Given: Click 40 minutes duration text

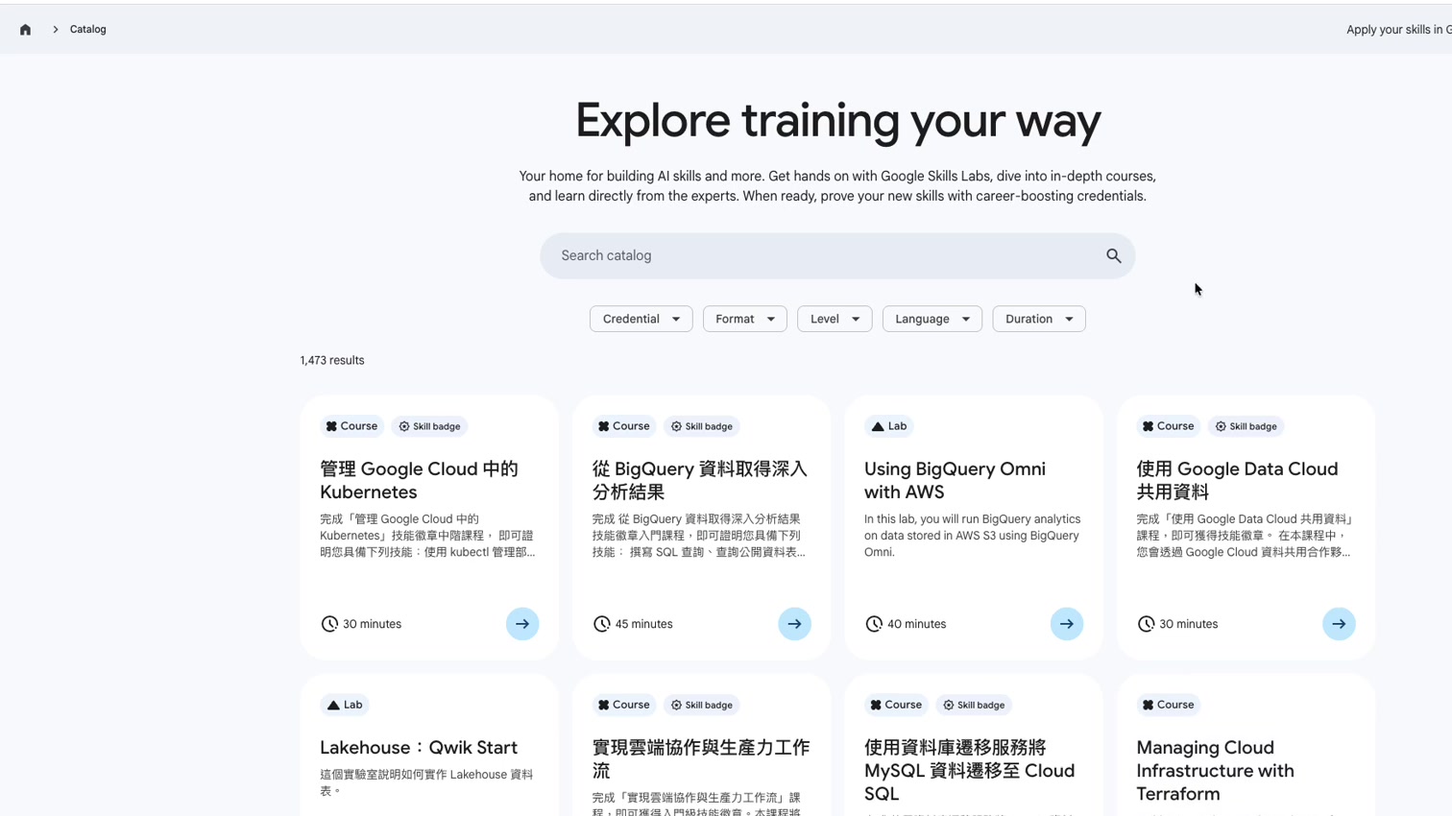Looking at the screenshot, I should point(916,624).
